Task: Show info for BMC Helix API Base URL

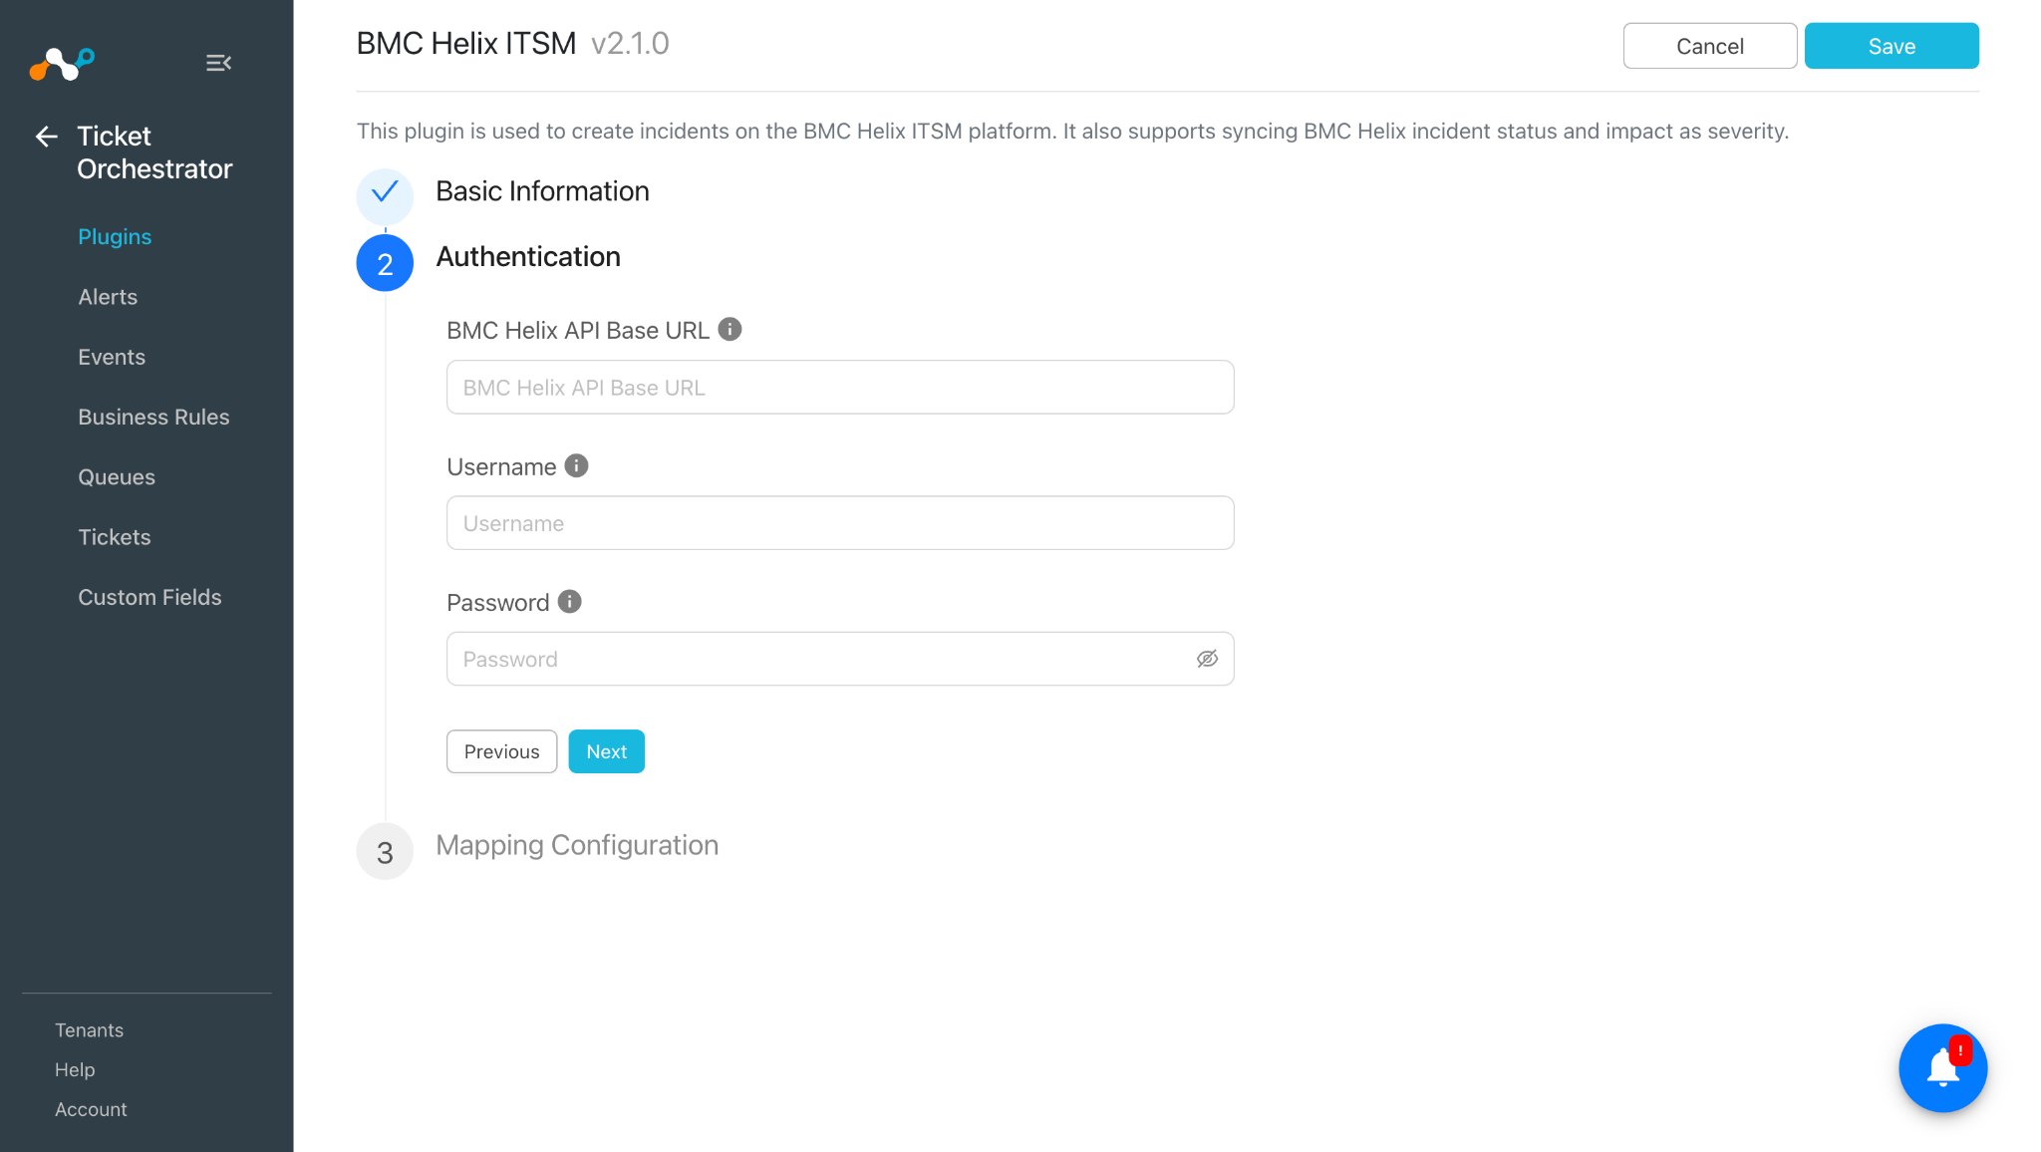Action: click(729, 329)
